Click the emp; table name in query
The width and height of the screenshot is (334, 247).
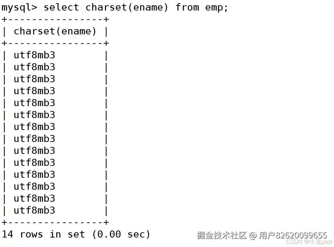tap(217, 7)
